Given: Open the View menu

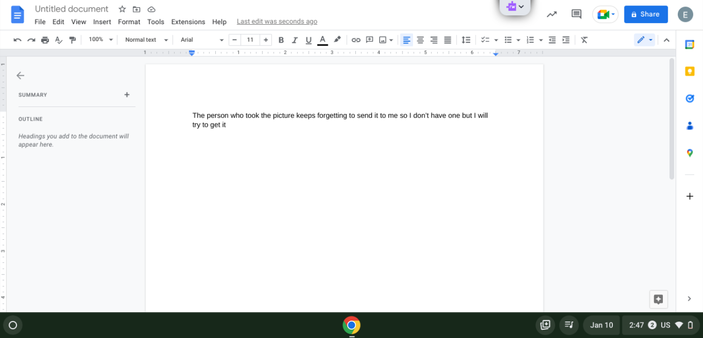Looking at the screenshot, I should click(79, 22).
